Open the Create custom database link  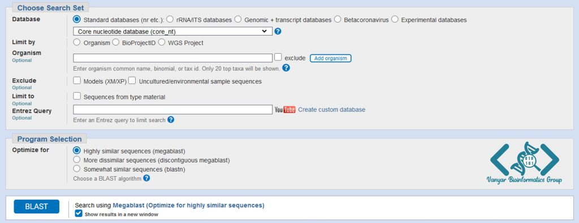click(x=331, y=110)
